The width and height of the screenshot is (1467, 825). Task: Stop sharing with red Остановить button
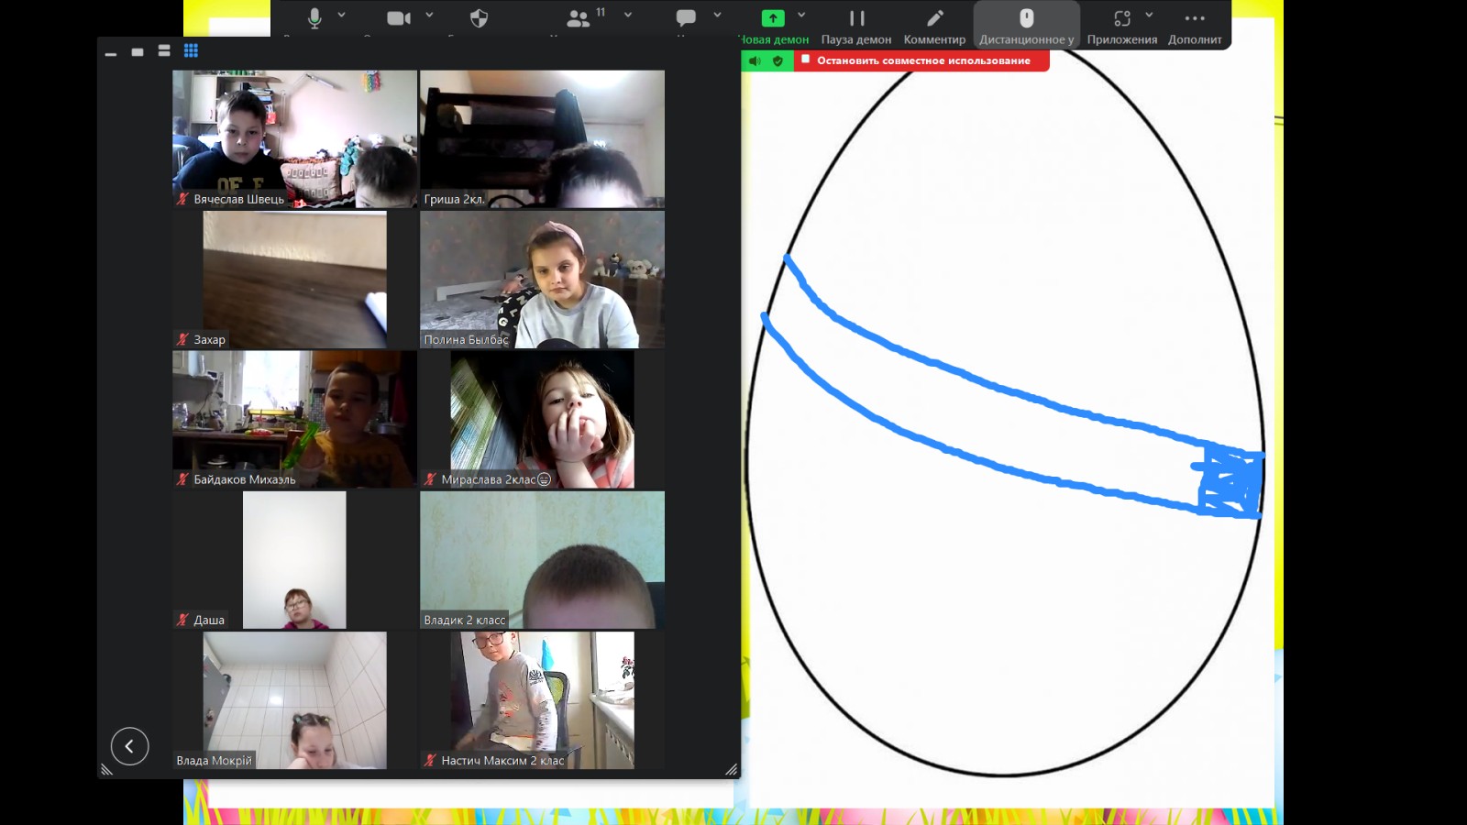(x=921, y=60)
